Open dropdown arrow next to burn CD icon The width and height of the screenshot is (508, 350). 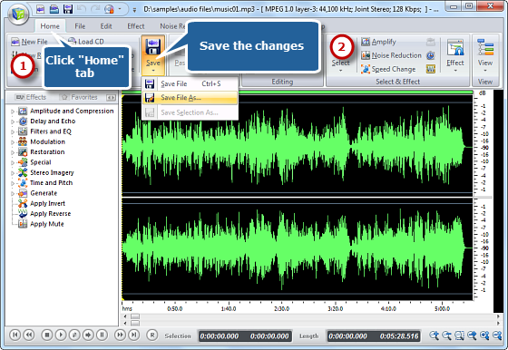pos(120,9)
